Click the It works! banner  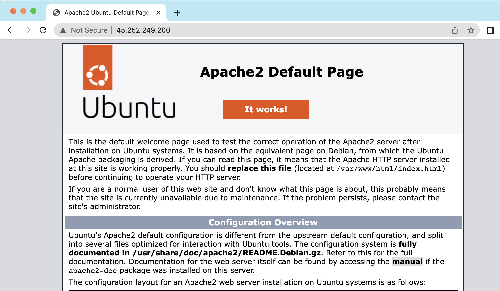click(x=266, y=109)
